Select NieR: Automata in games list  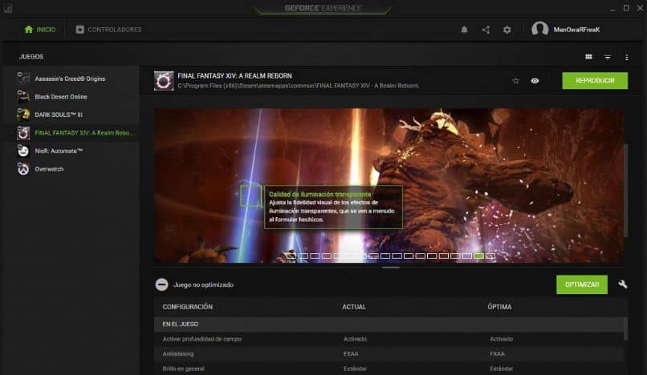(x=71, y=151)
